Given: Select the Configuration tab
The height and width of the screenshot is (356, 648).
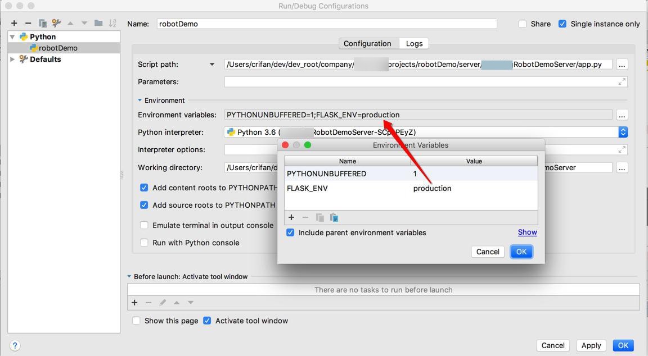Looking at the screenshot, I should point(367,43).
